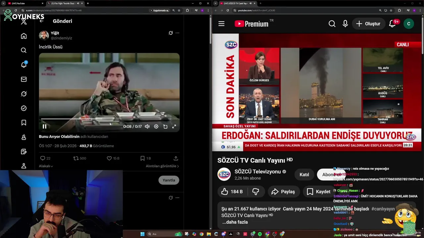Open a new tab in X window
Viewport: 424px width, 238px height.
tap(88, 3)
